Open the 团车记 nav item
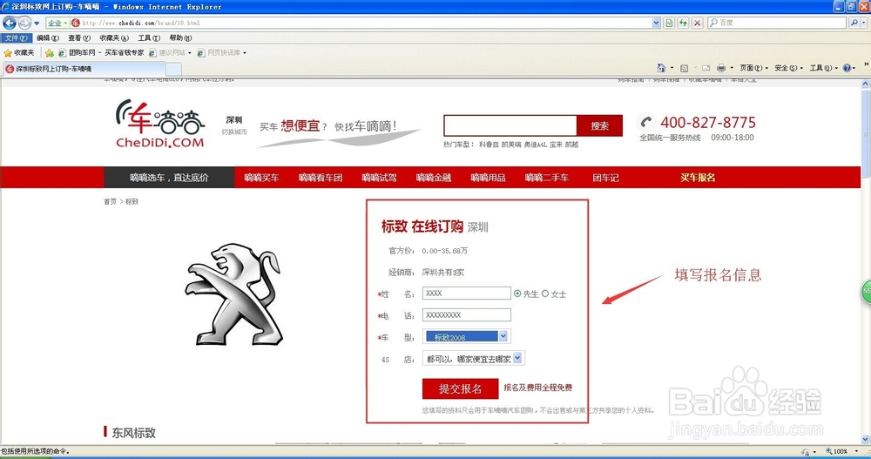Screen dimensions: 871x459 point(606,178)
